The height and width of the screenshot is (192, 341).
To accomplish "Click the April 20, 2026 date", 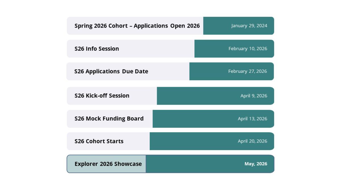I will point(252,141).
